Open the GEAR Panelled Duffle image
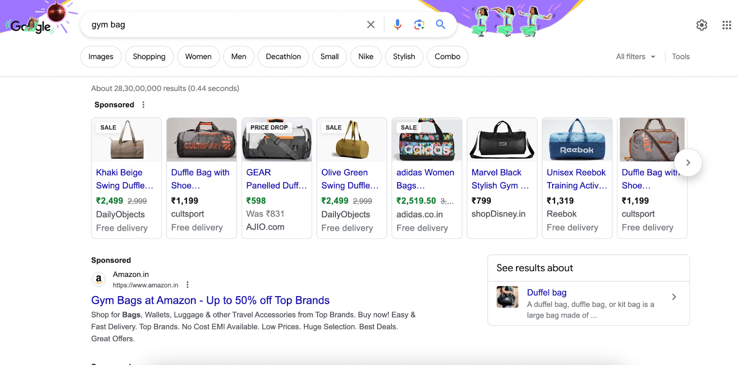 coord(277,140)
